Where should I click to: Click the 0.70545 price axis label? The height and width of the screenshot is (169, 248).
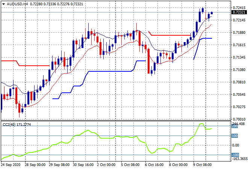point(239,95)
